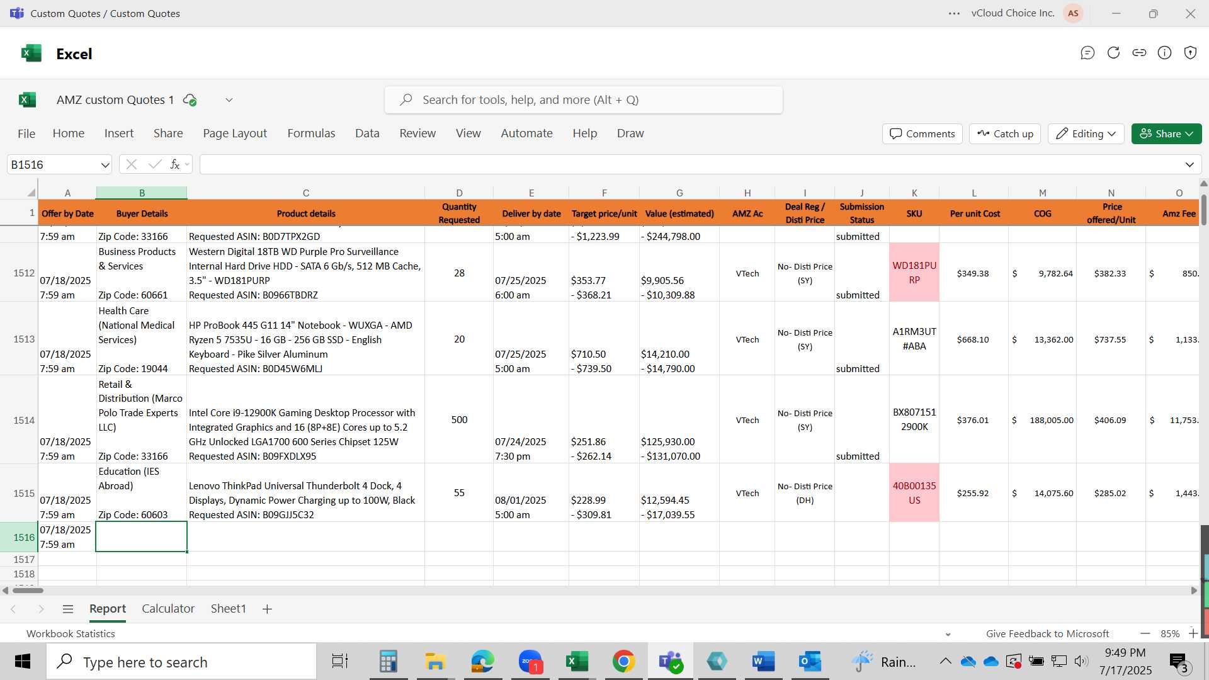
Task: Click the cloud saved status icon
Action: point(190,99)
